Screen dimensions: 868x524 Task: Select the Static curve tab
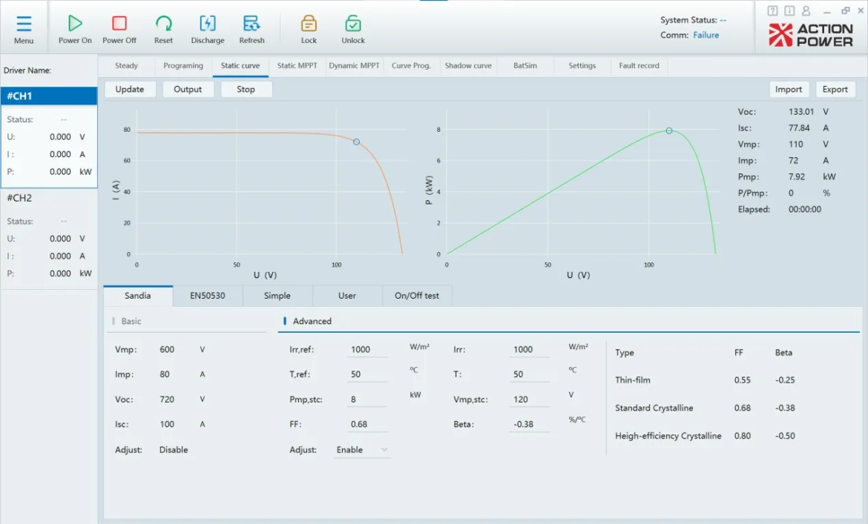(240, 65)
